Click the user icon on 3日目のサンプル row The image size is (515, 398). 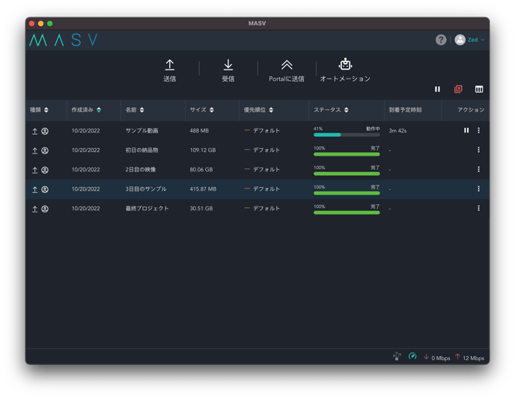click(45, 189)
